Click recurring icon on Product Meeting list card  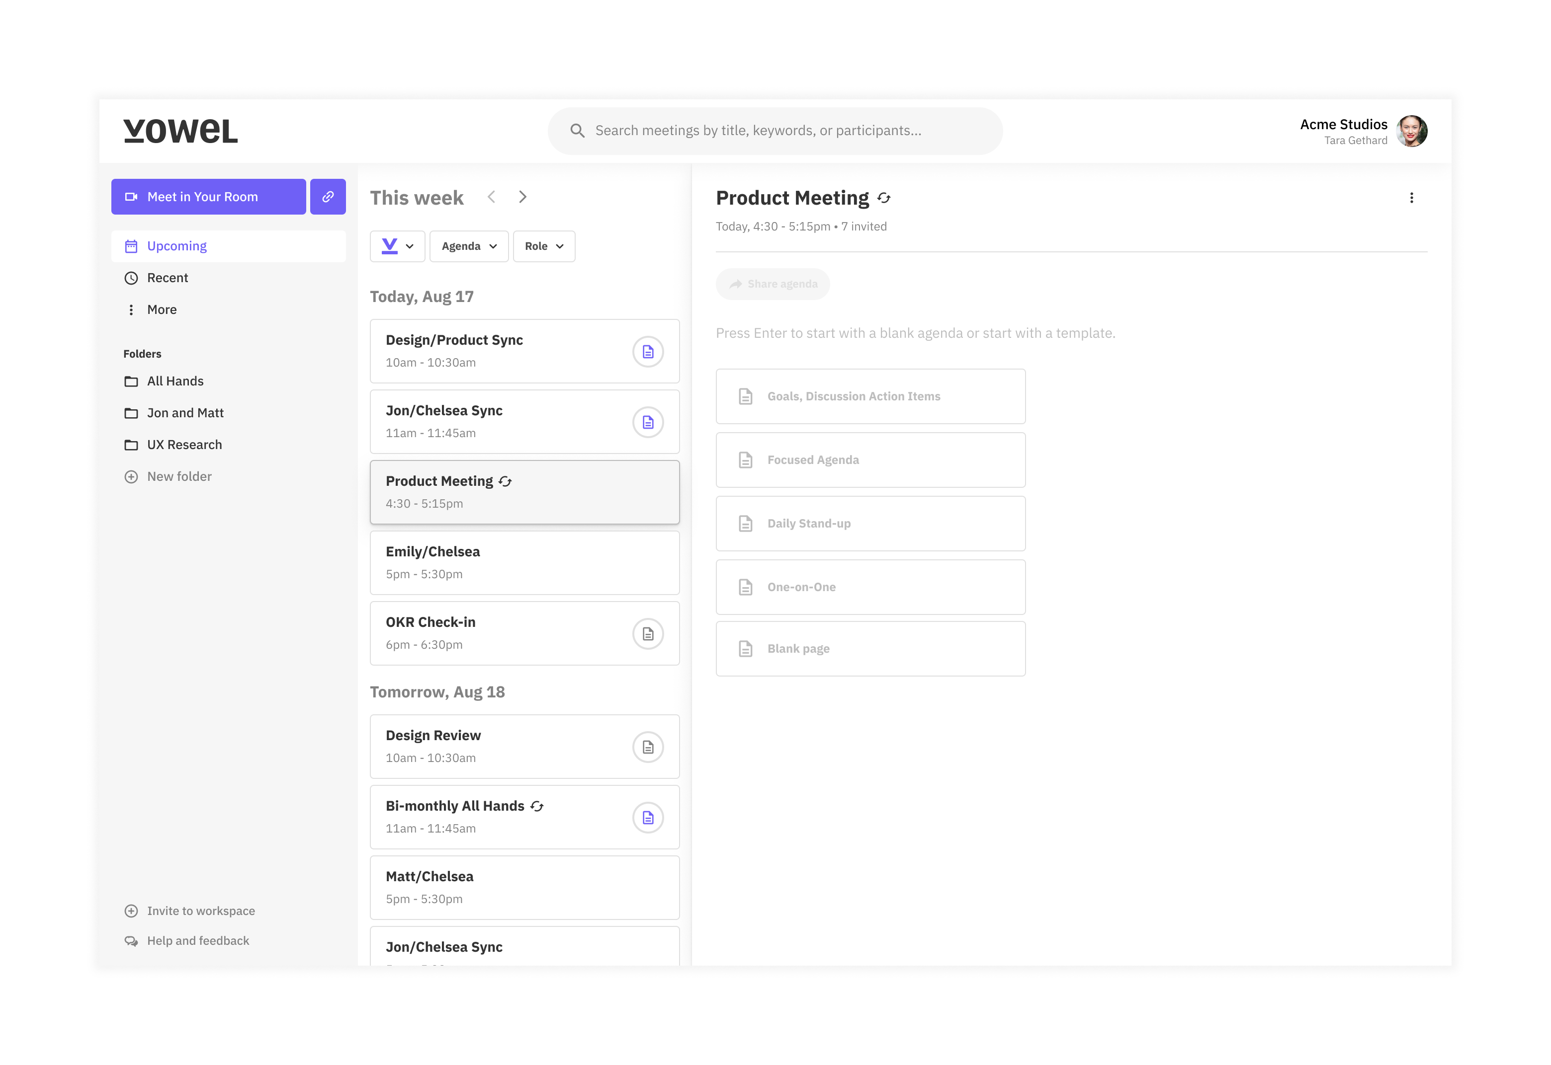(x=506, y=482)
